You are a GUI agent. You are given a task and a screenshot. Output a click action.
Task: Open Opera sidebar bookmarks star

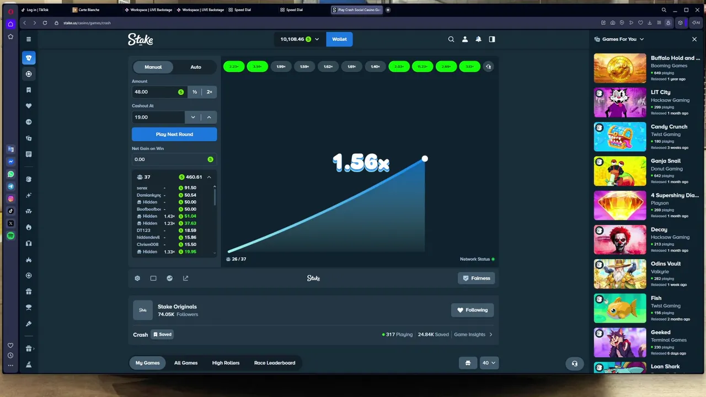(10, 37)
